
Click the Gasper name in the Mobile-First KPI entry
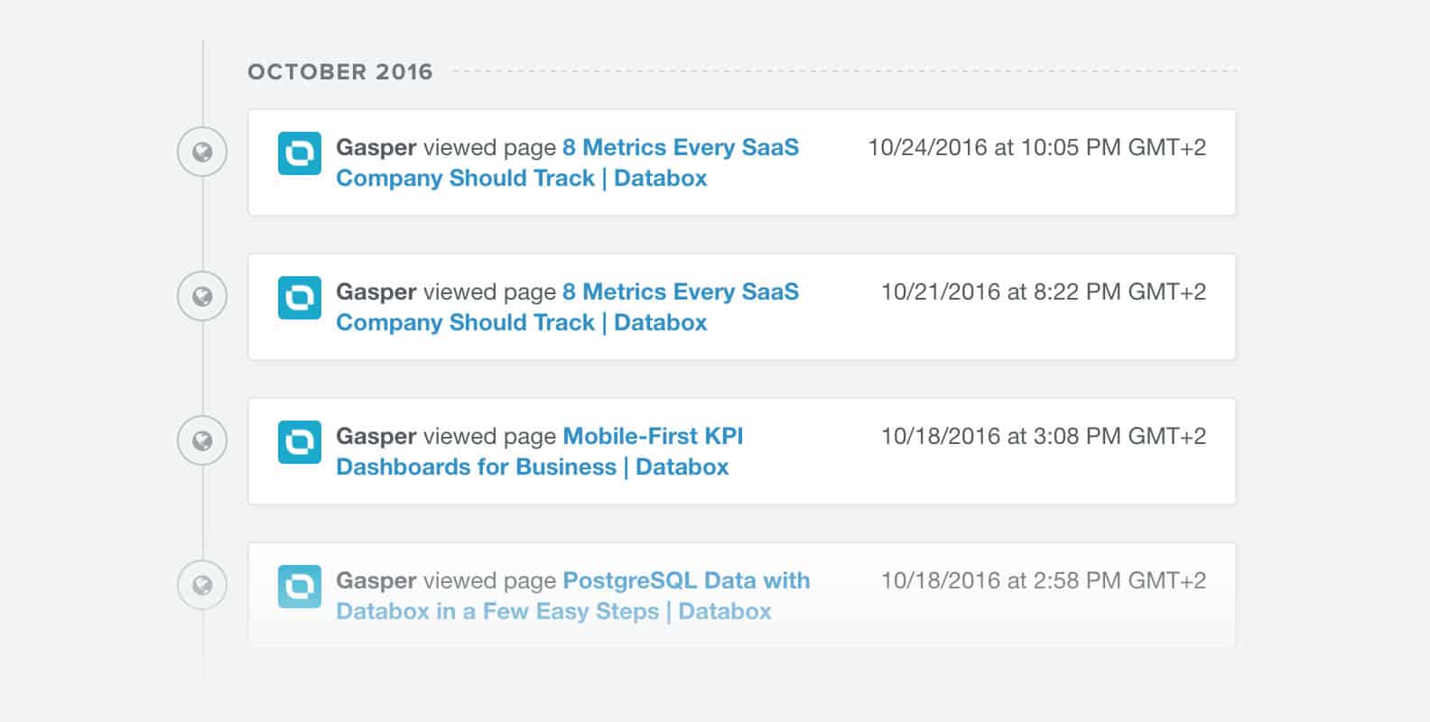(376, 436)
